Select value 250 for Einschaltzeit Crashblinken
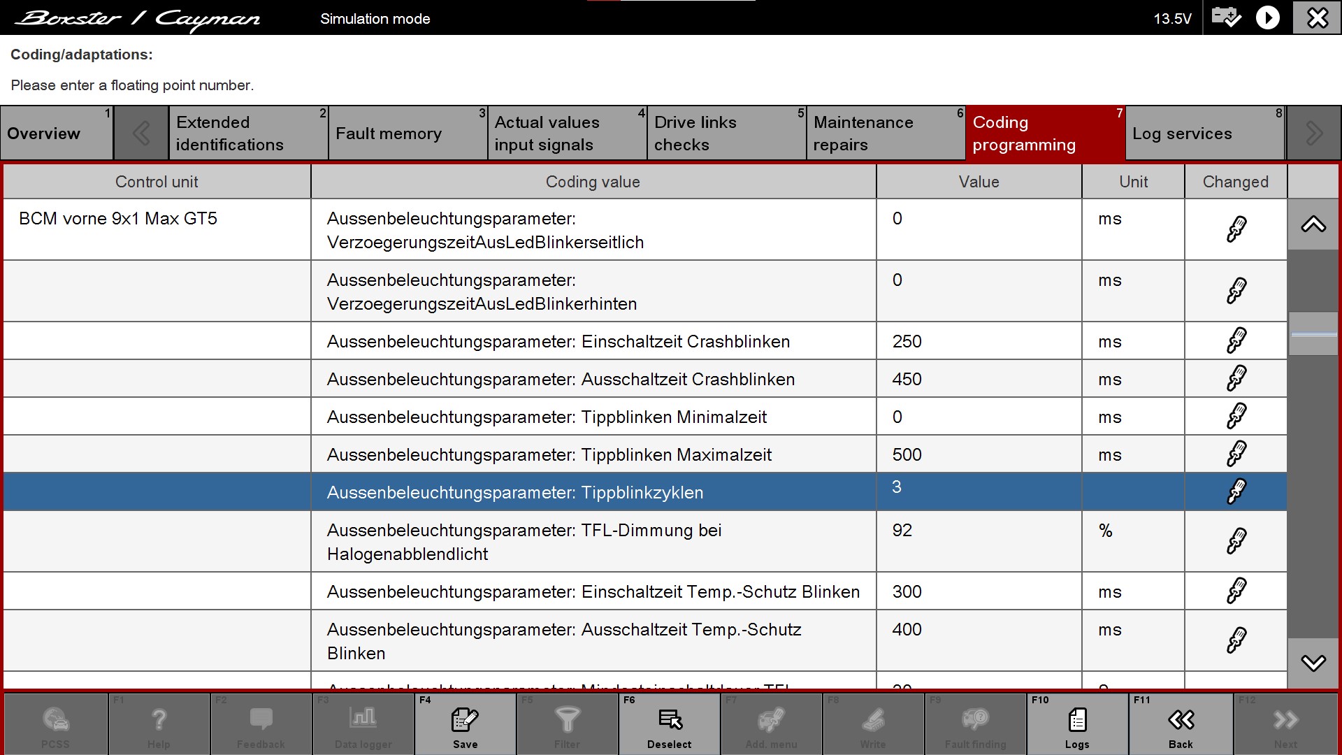 (979, 341)
